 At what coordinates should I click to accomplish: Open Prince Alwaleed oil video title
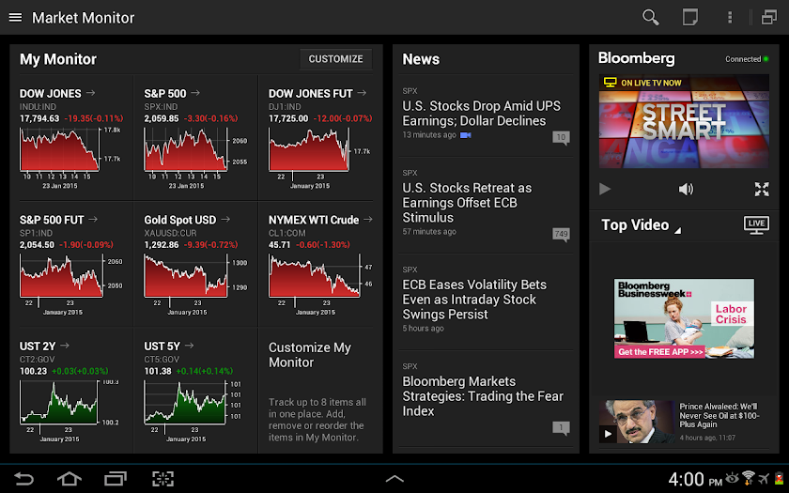(719, 415)
